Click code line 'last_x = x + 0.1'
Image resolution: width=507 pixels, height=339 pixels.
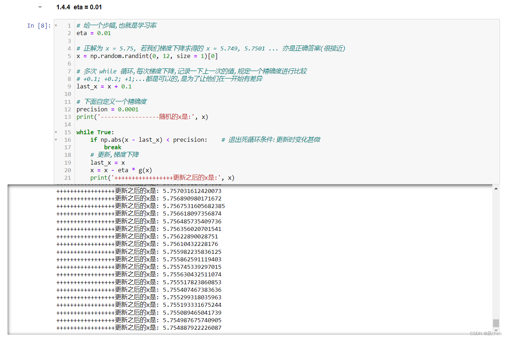tap(104, 87)
